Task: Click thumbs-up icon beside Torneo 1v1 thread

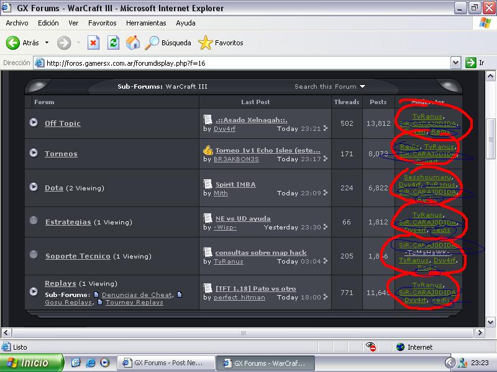Action: 208,150
